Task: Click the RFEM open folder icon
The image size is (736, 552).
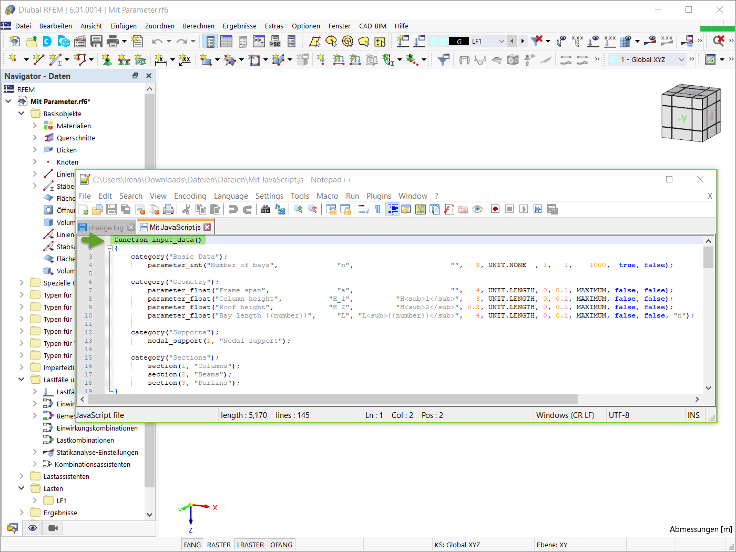Action: (x=32, y=41)
